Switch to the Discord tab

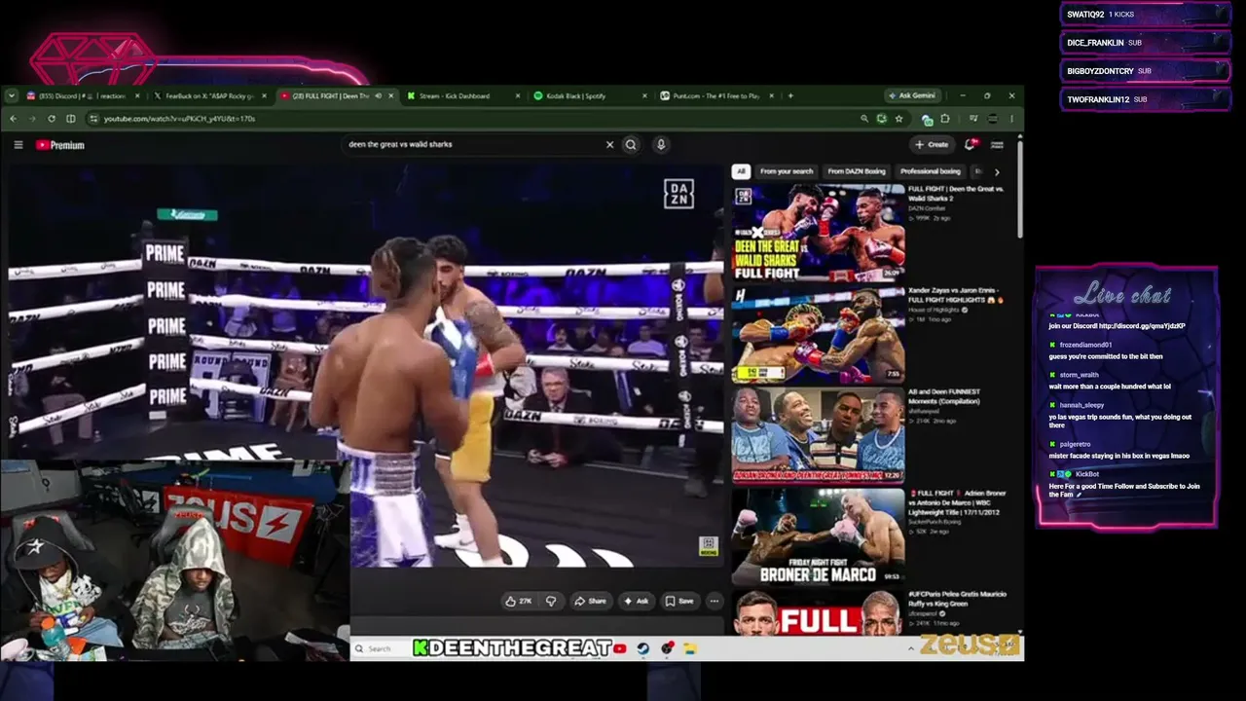click(x=84, y=96)
